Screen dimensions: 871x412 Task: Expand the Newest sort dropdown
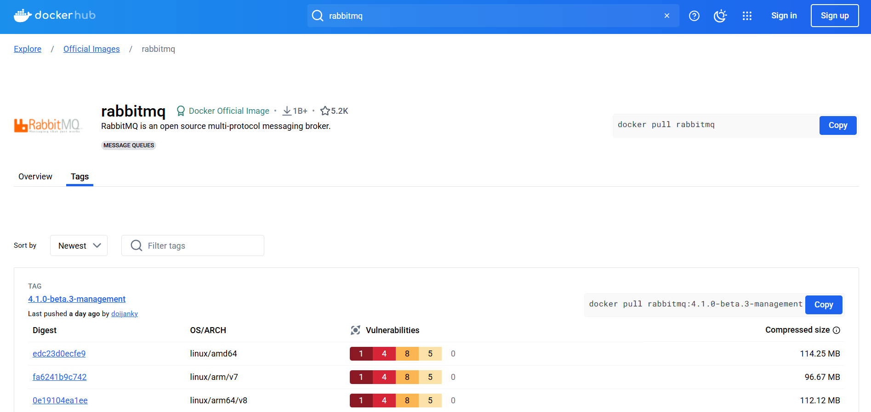(x=79, y=245)
